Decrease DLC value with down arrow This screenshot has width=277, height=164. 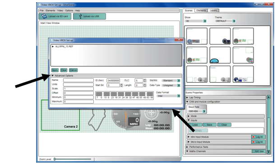(x=145, y=81)
